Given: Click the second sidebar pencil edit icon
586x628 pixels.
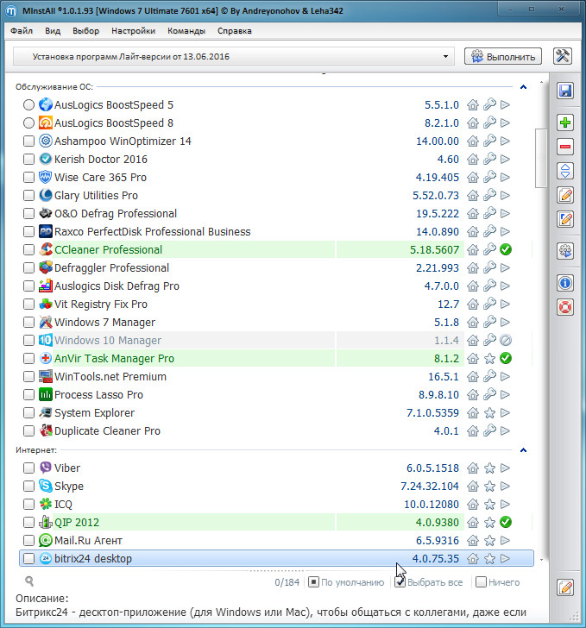Looking at the screenshot, I should pos(565,219).
